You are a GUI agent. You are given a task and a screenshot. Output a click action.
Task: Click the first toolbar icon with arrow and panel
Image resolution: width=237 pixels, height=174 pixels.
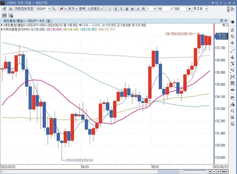click(x=4, y=9)
